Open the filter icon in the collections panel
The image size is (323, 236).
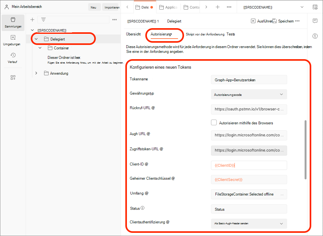pyautogui.click(x=43, y=20)
